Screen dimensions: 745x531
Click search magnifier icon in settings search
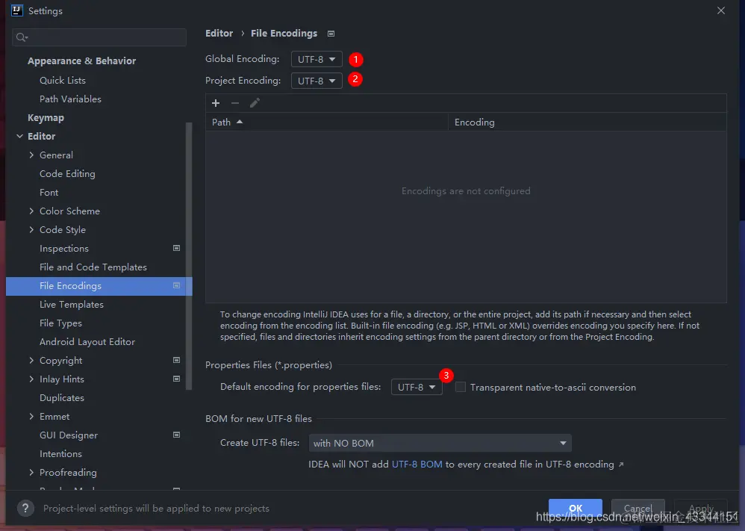[22, 37]
